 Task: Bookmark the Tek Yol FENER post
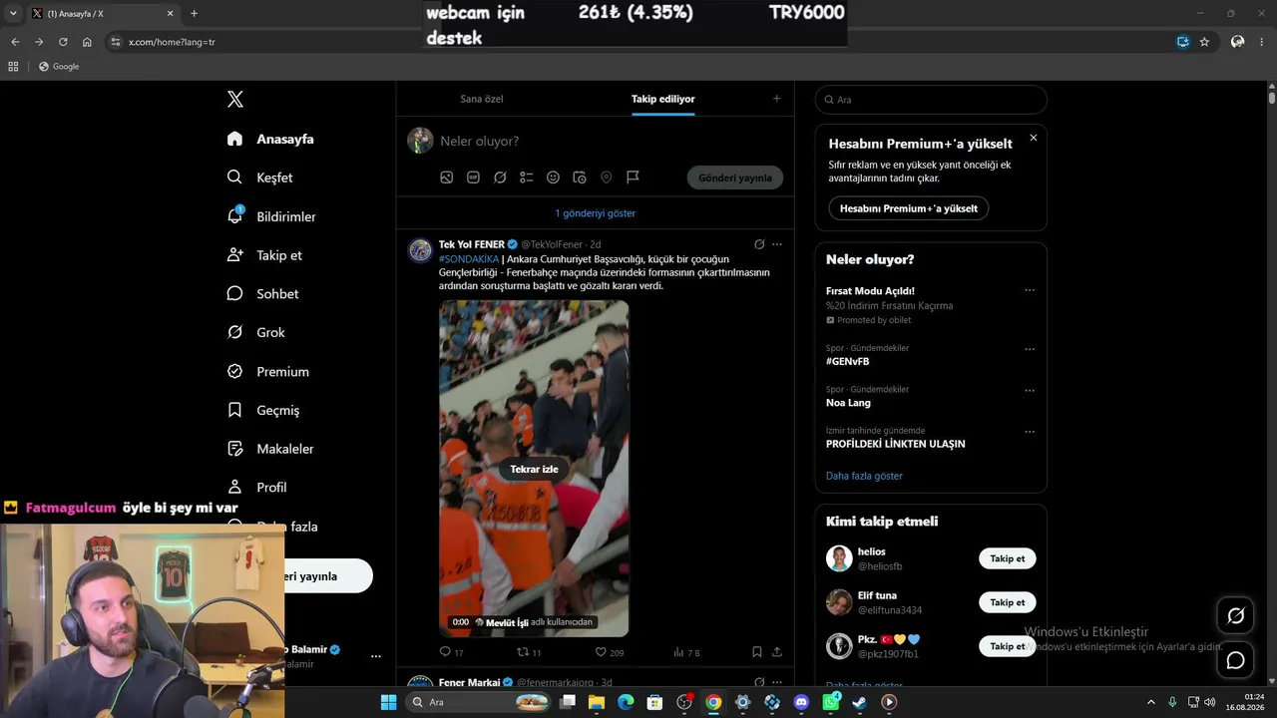[757, 652]
